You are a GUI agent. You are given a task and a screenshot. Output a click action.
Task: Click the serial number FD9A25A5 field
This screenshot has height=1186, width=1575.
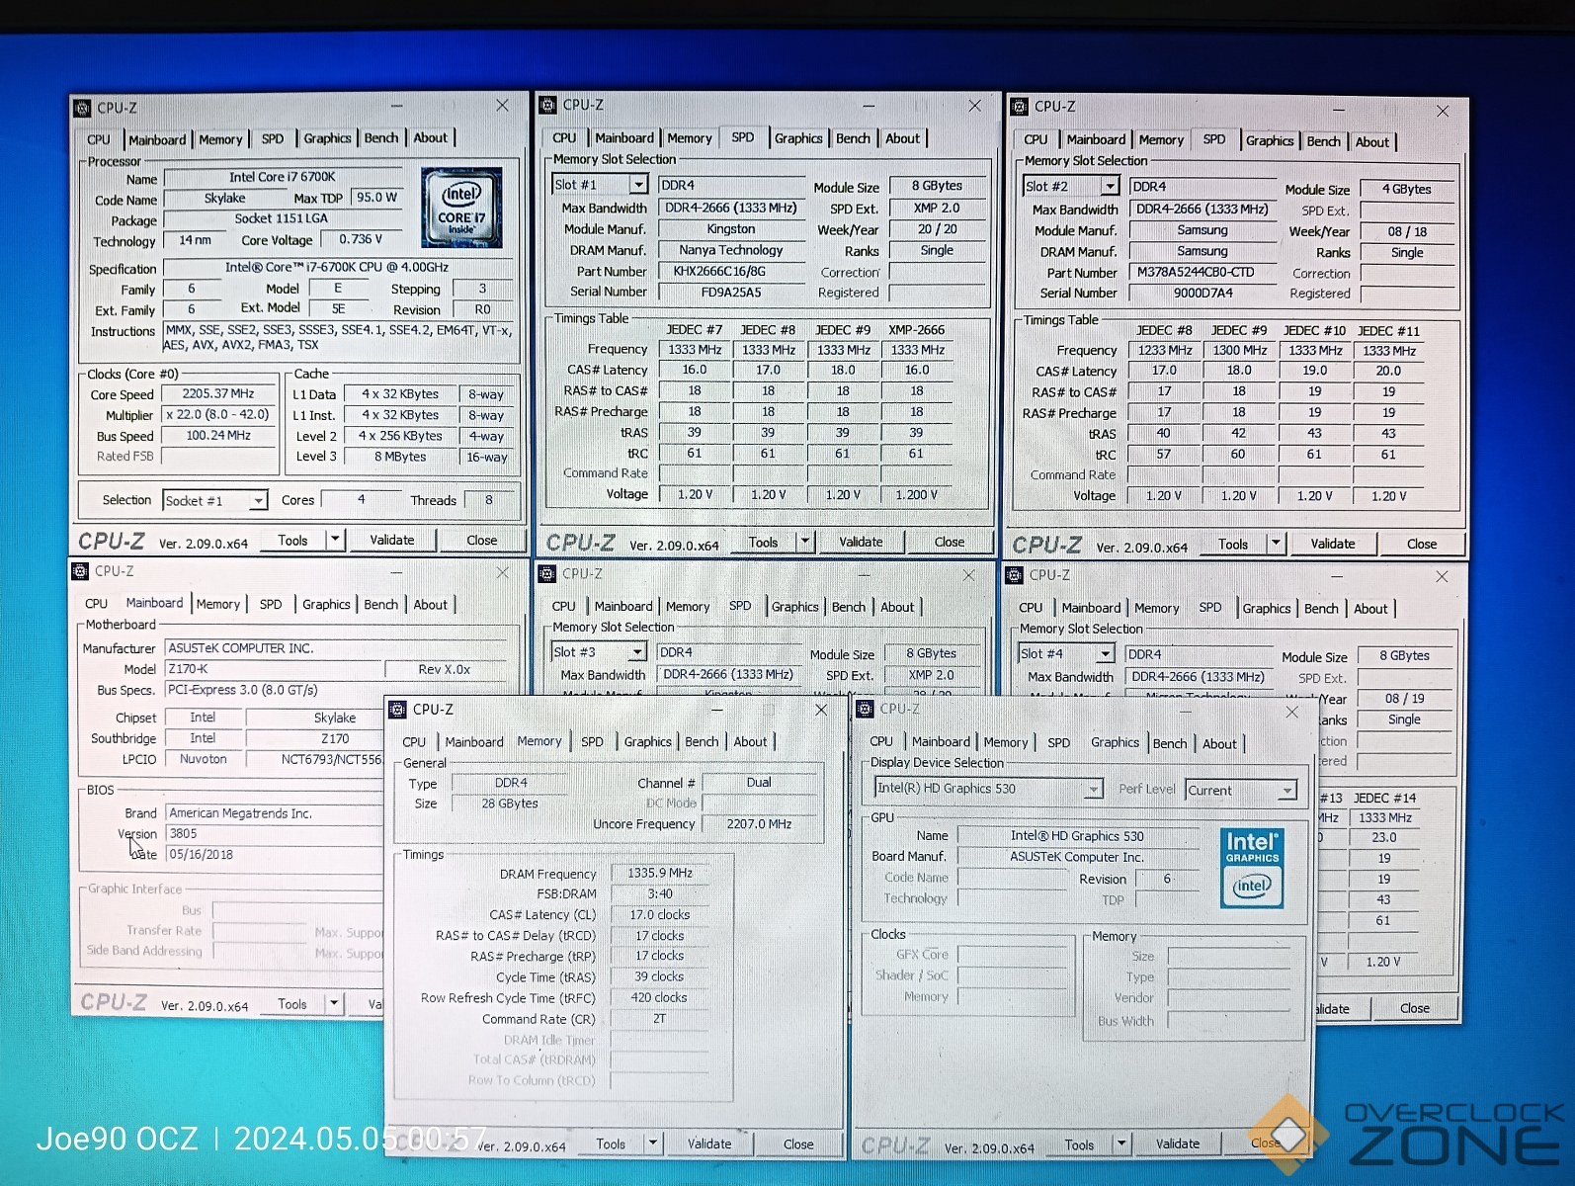(x=731, y=292)
